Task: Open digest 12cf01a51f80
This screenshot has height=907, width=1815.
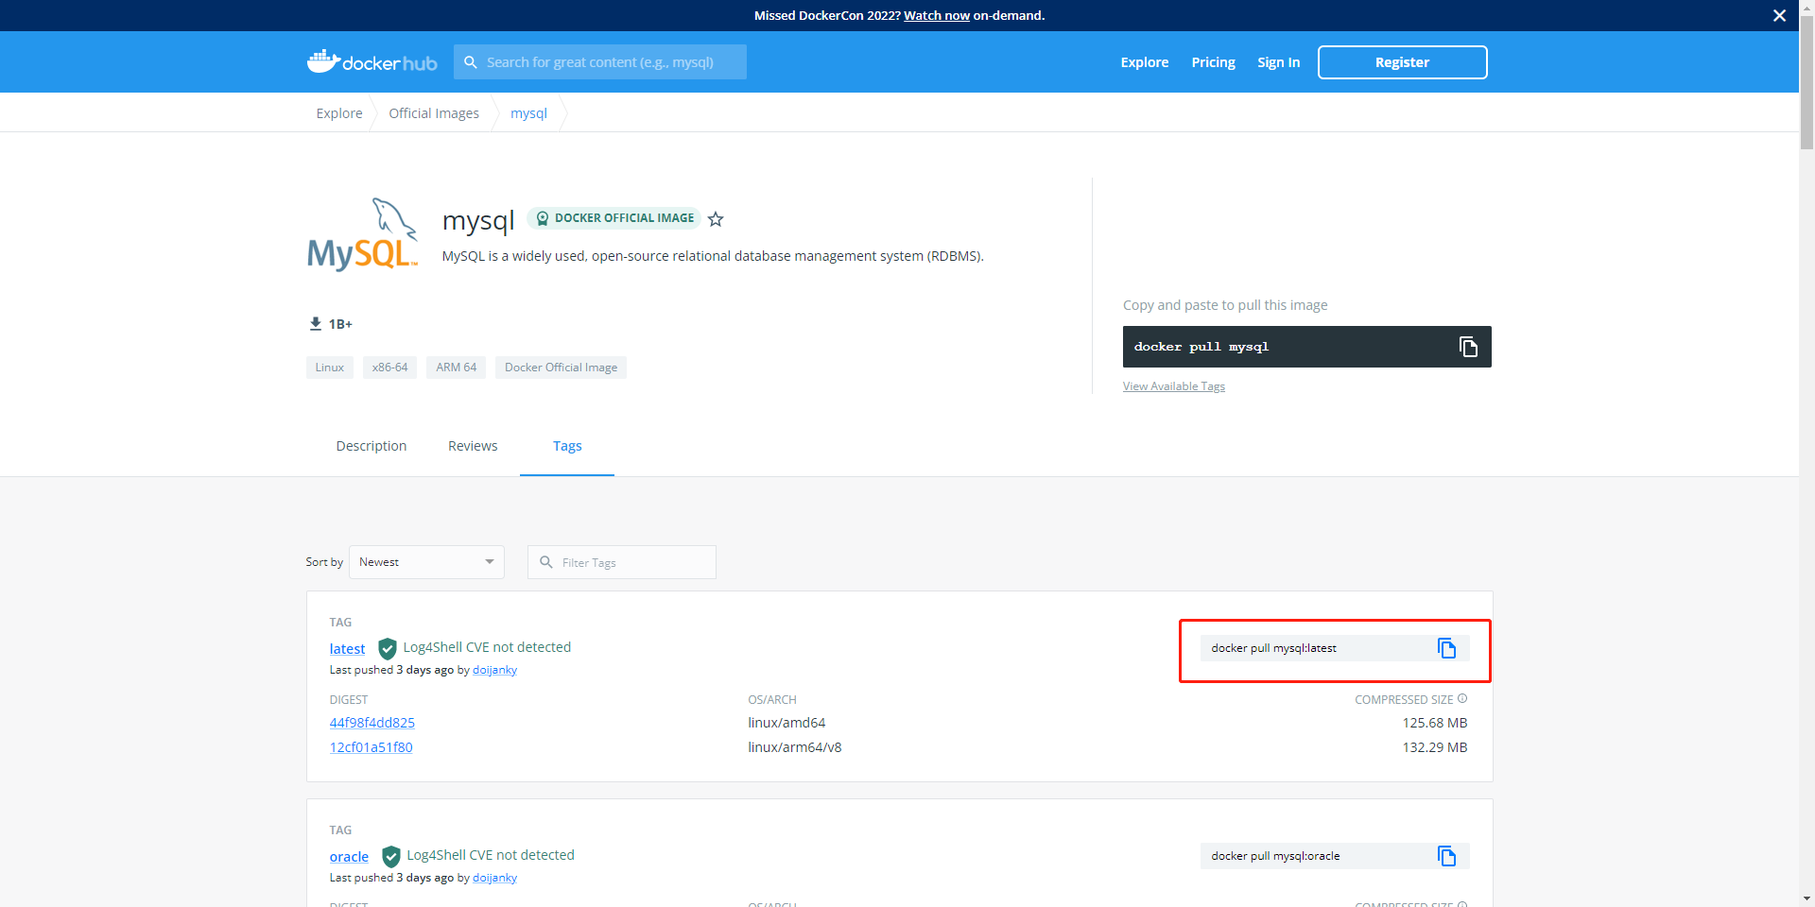Action: coord(371,747)
